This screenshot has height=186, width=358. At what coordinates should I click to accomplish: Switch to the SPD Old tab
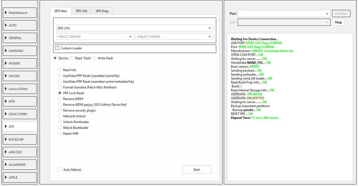coord(81,11)
